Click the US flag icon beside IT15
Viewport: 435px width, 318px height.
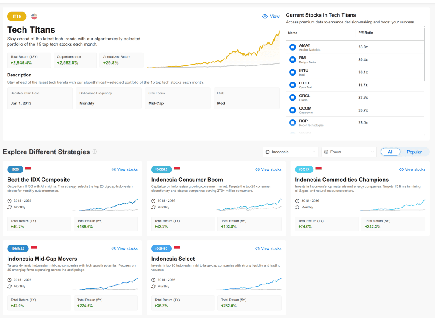pyautogui.click(x=34, y=17)
